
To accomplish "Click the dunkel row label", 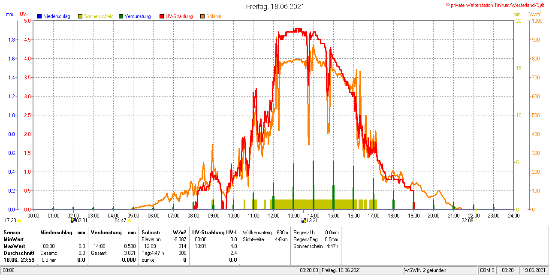I will point(148,260).
